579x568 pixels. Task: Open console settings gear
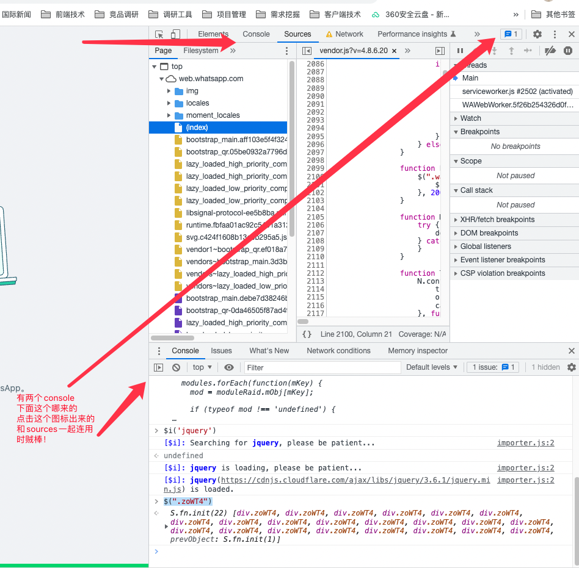click(572, 367)
